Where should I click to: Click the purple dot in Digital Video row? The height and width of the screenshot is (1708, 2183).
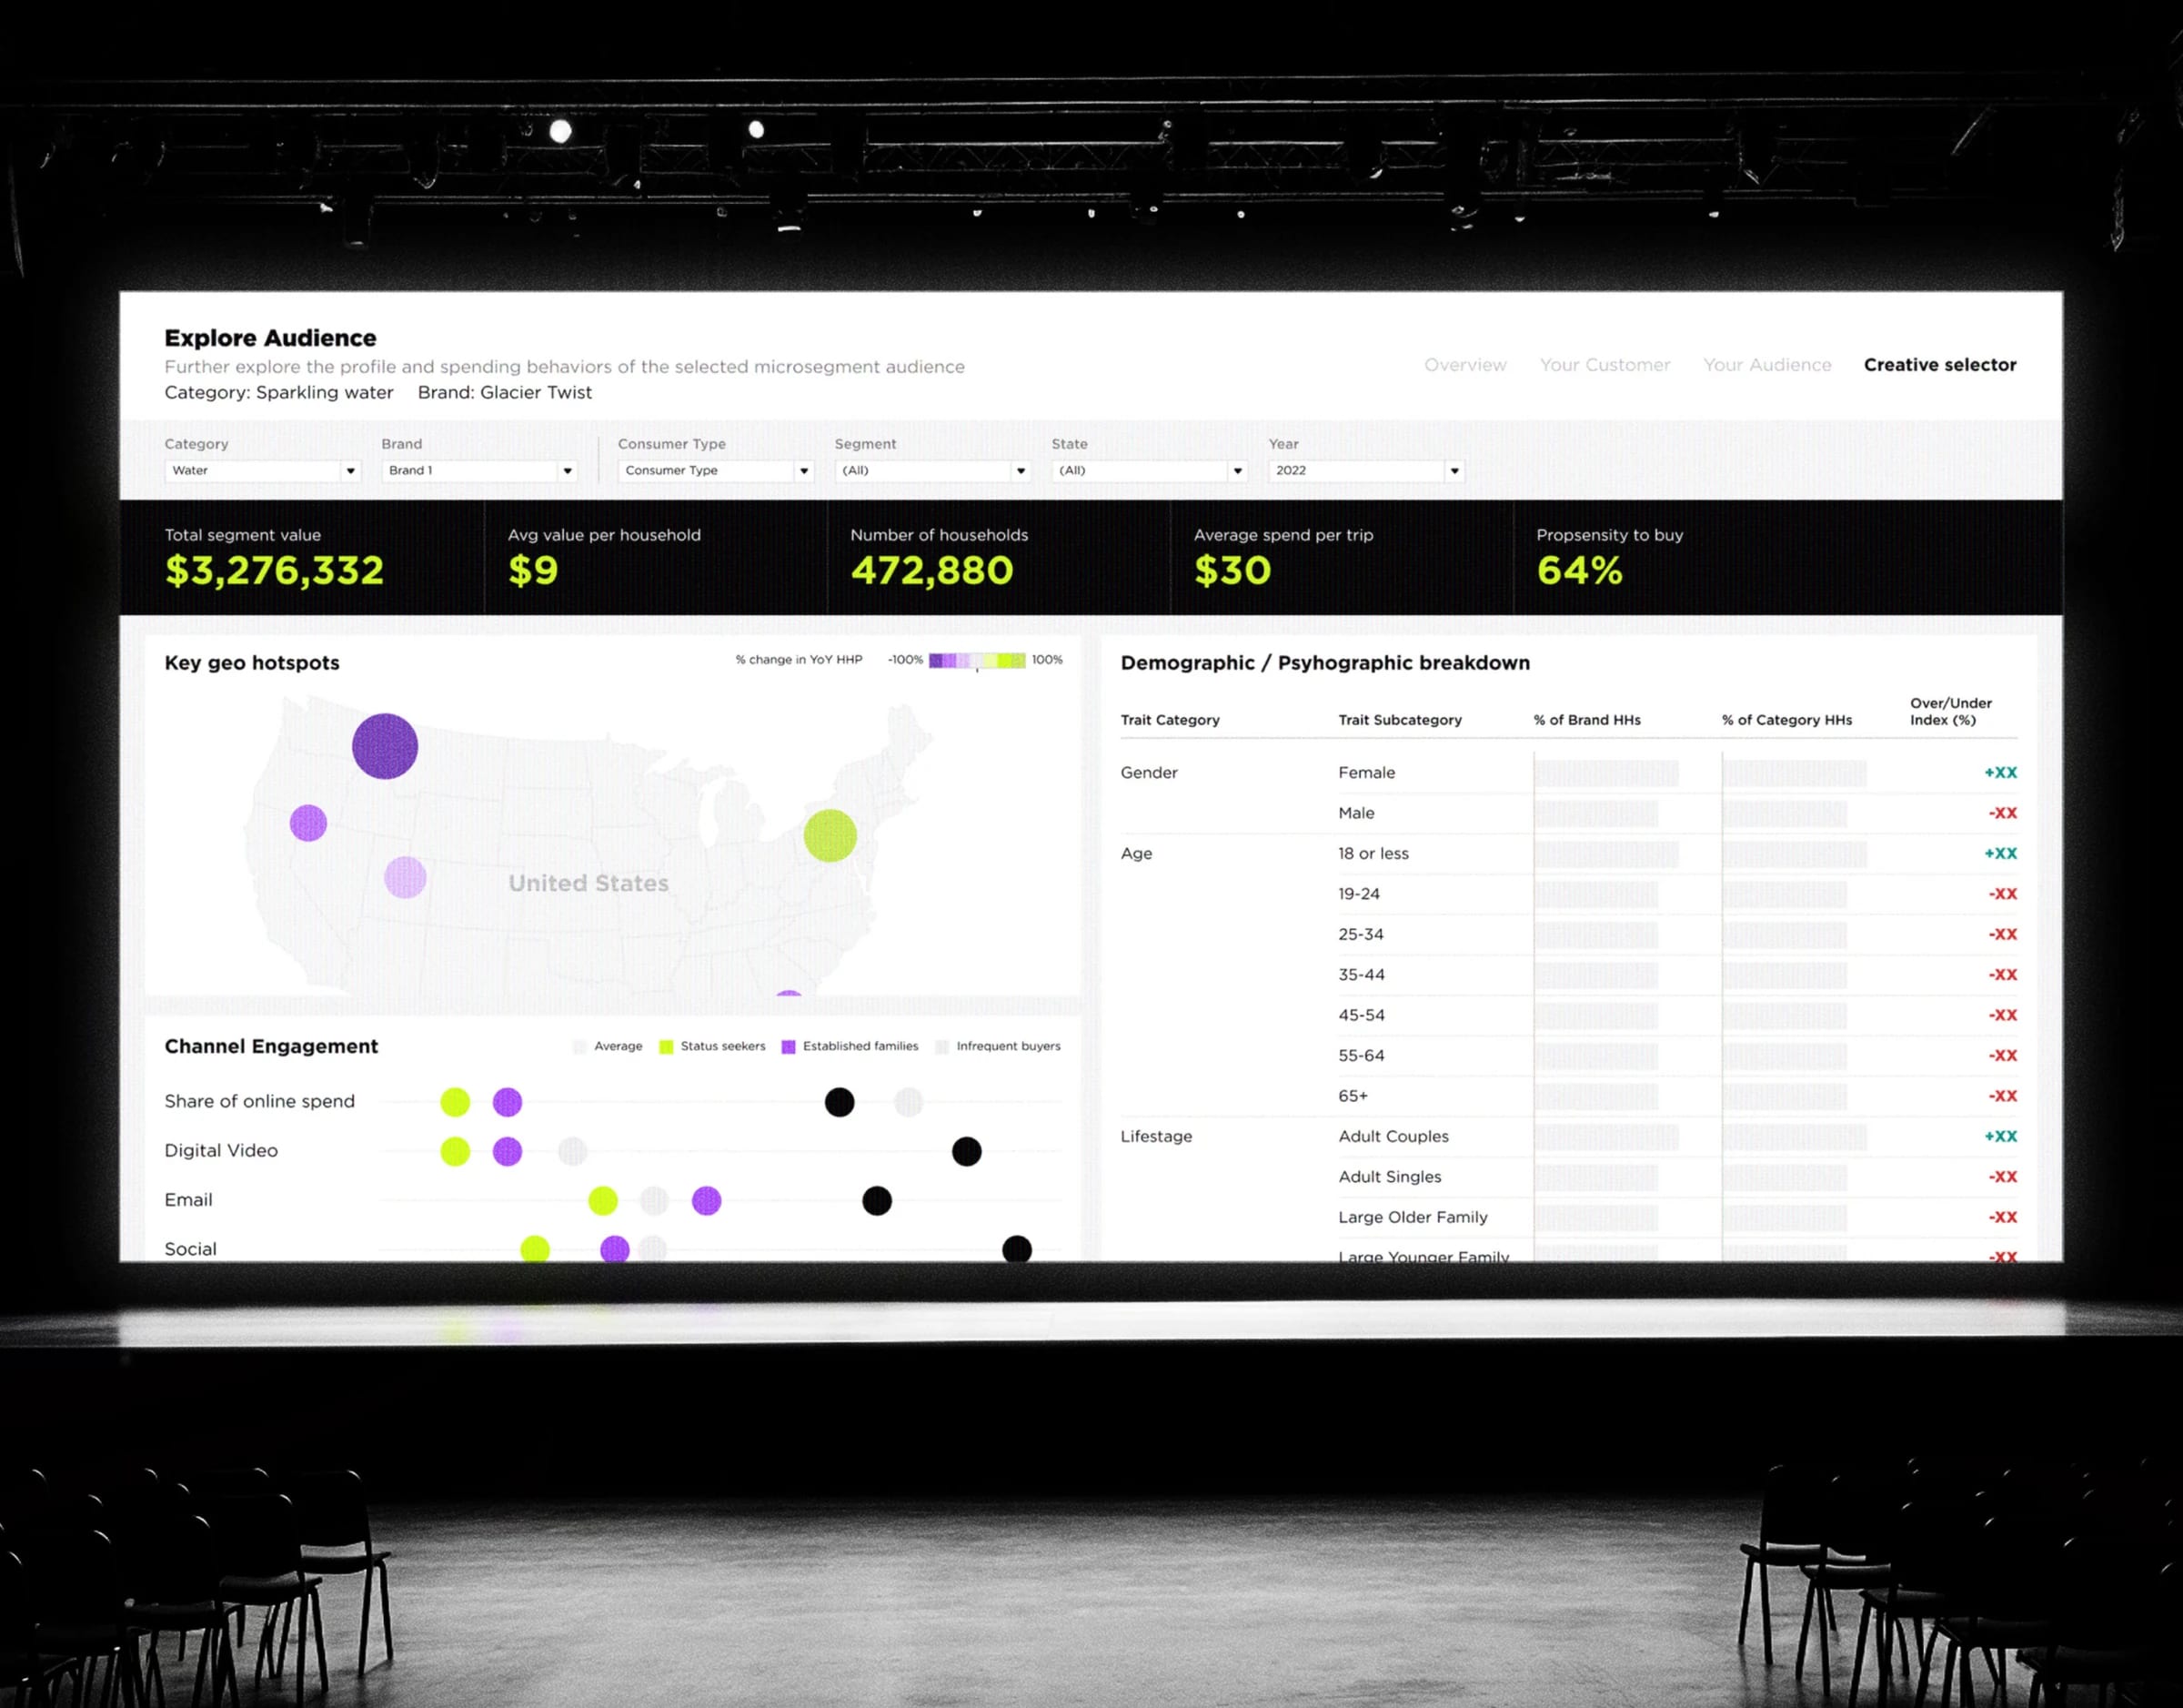coord(508,1151)
